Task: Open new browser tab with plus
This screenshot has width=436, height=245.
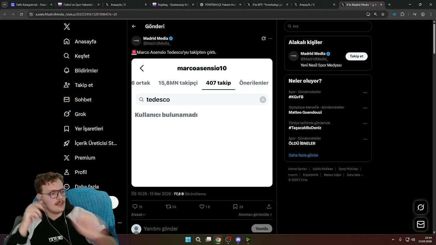Action: click(x=389, y=5)
